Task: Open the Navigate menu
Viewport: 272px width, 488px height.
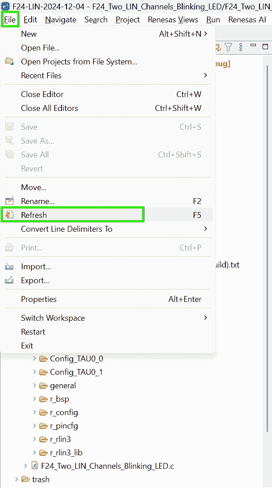Action: [61, 20]
